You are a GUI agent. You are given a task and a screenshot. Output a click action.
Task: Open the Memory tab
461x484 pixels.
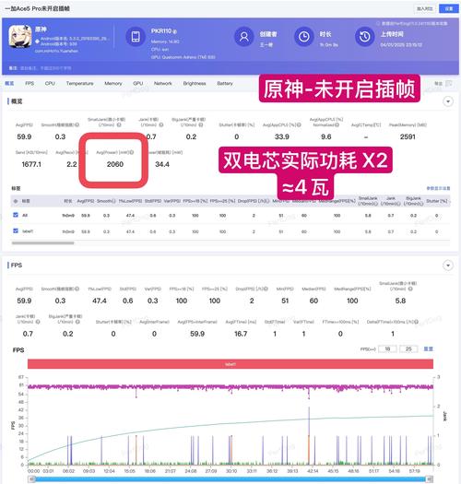pos(113,83)
